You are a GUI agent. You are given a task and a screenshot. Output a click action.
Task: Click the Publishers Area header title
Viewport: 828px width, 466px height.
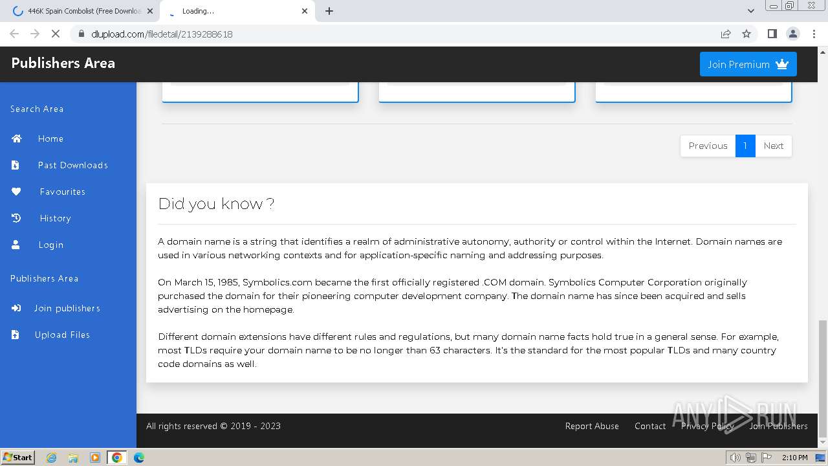[63, 63]
